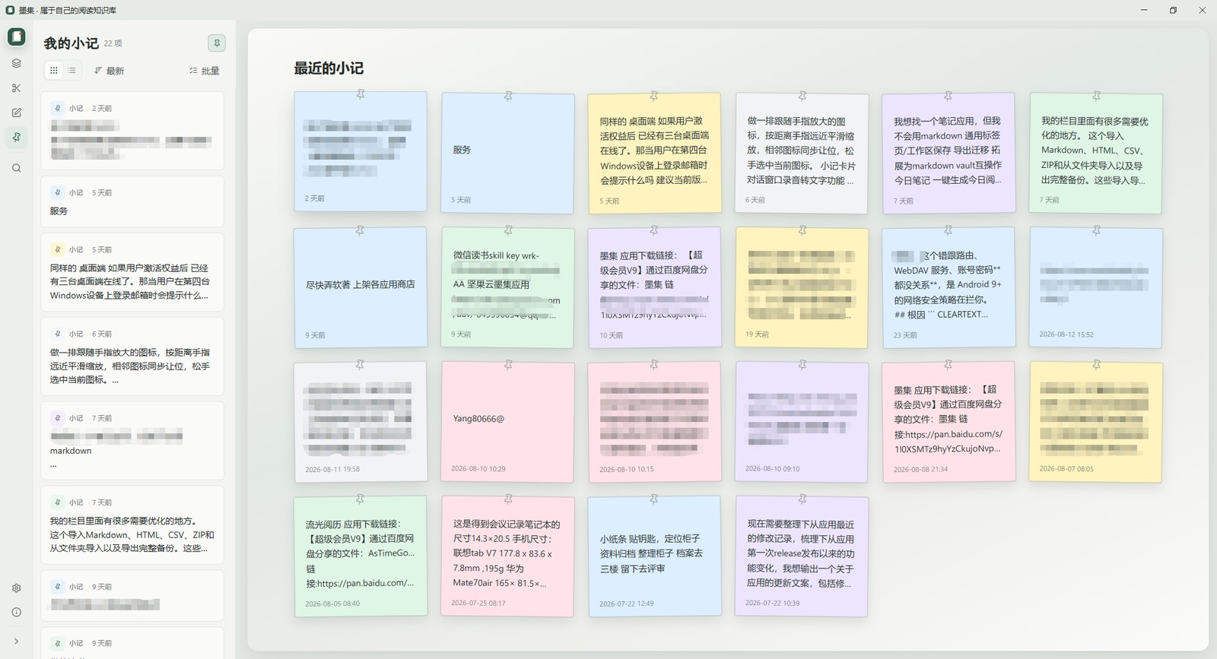
Task: Click the 批量 batch select button
Action: point(205,71)
